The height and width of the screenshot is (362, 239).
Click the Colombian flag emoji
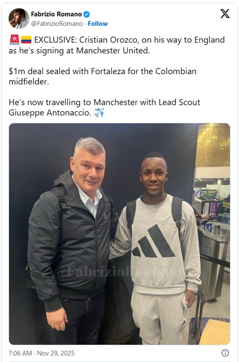pos(26,40)
